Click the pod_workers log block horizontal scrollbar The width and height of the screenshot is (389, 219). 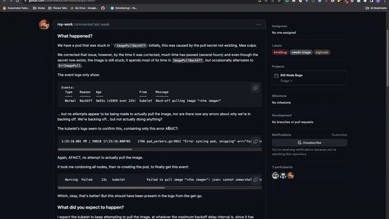[x=95, y=150]
